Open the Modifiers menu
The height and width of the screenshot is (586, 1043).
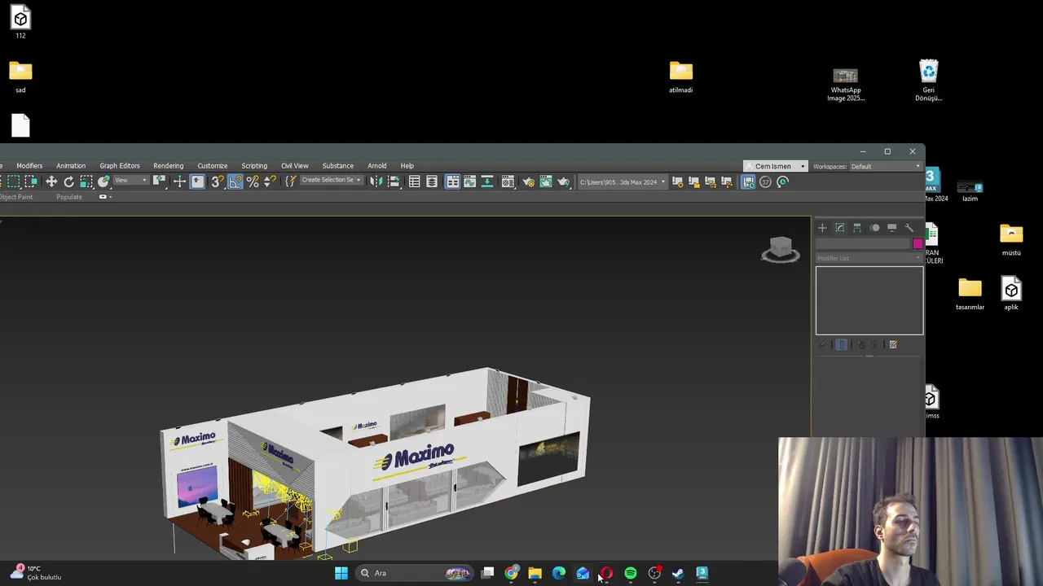pos(29,165)
